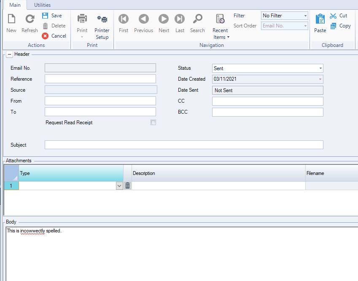This screenshot has height=281, width=358.
Task: Delete attachment row with trash icon
Action: (128, 186)
